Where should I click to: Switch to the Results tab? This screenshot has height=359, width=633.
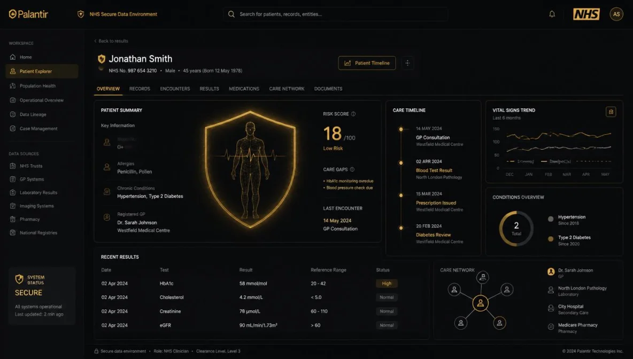point(209,89)
